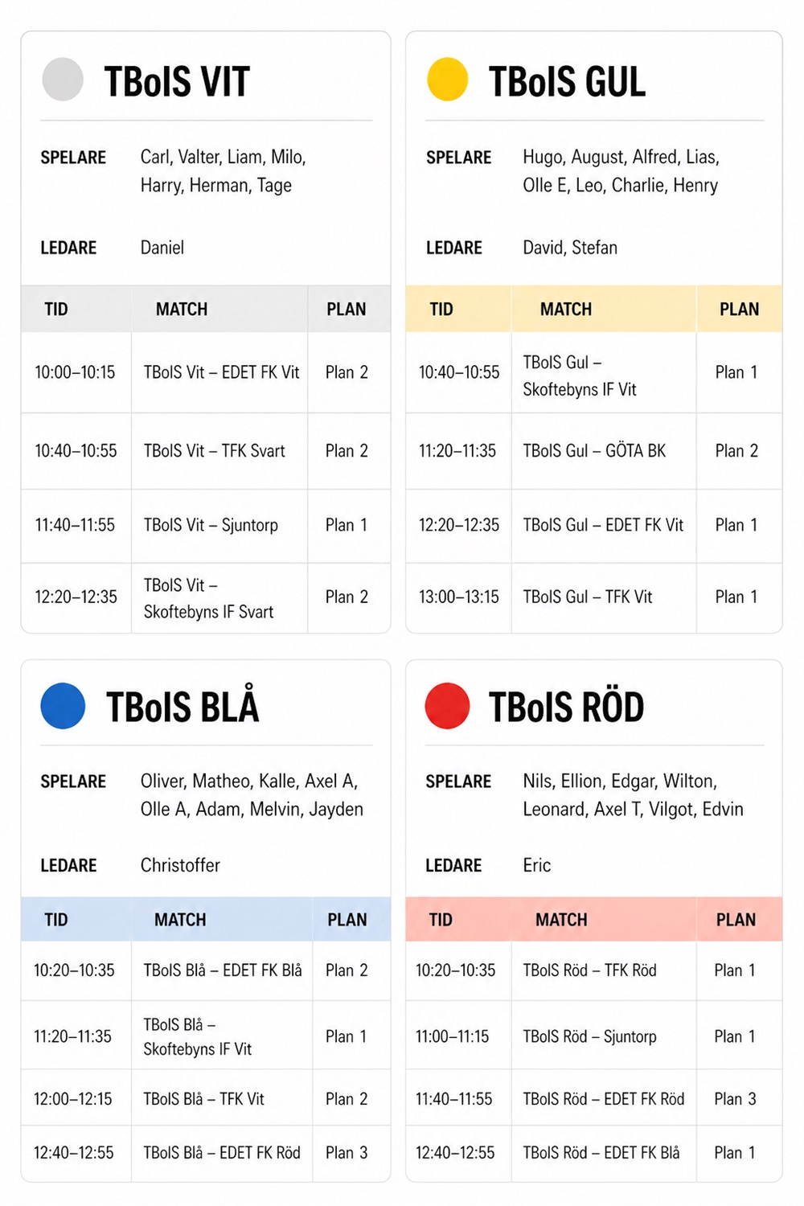Select the TBoIS Gul – GÖTA BK match
The width and height of the screenshot is (804, 1206).
tap(594, 451)
